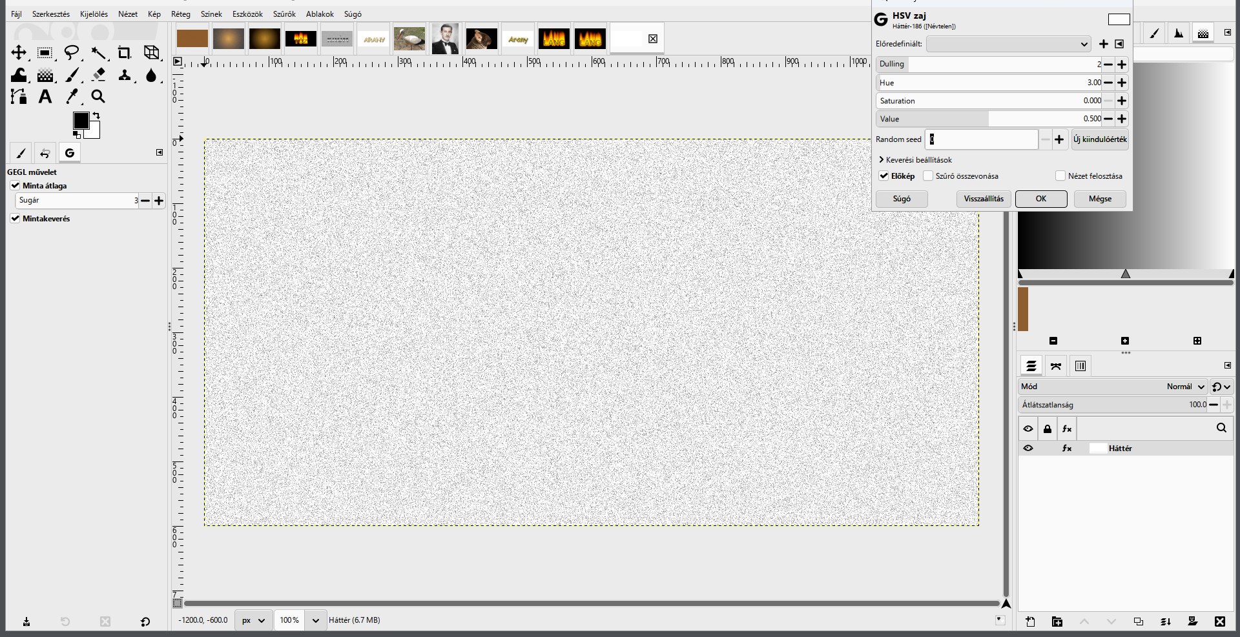Open the Előredefiniált presets dropdown

tap(1009, 44)
